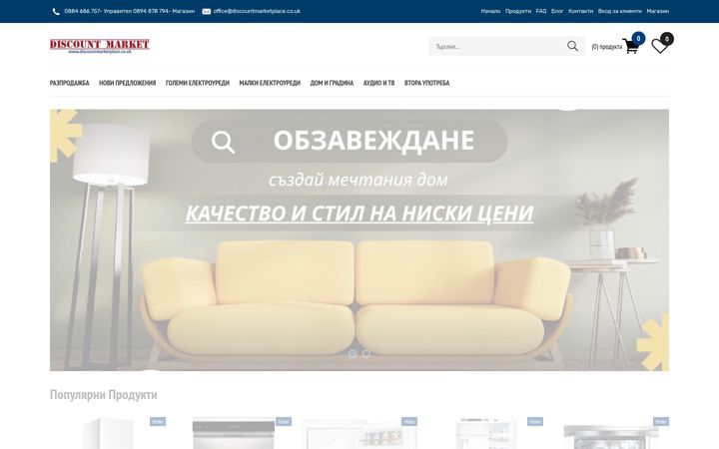Click the Discount Market logo
This screenshot has width=719, height=449.
(100, 46)
